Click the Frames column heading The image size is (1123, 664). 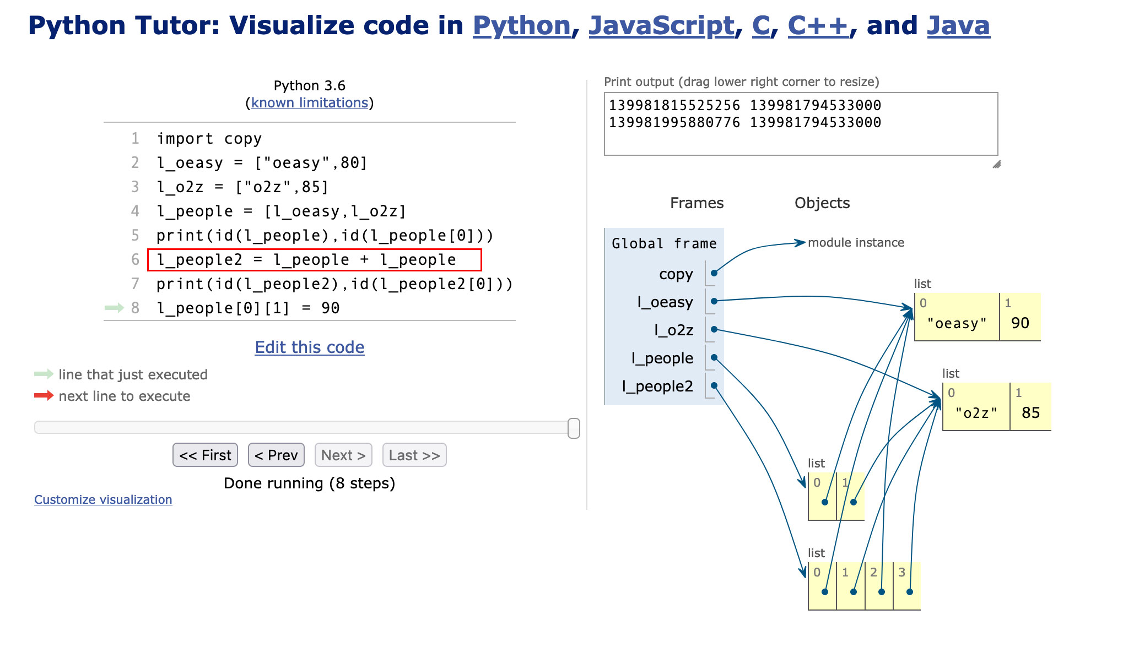697,203
